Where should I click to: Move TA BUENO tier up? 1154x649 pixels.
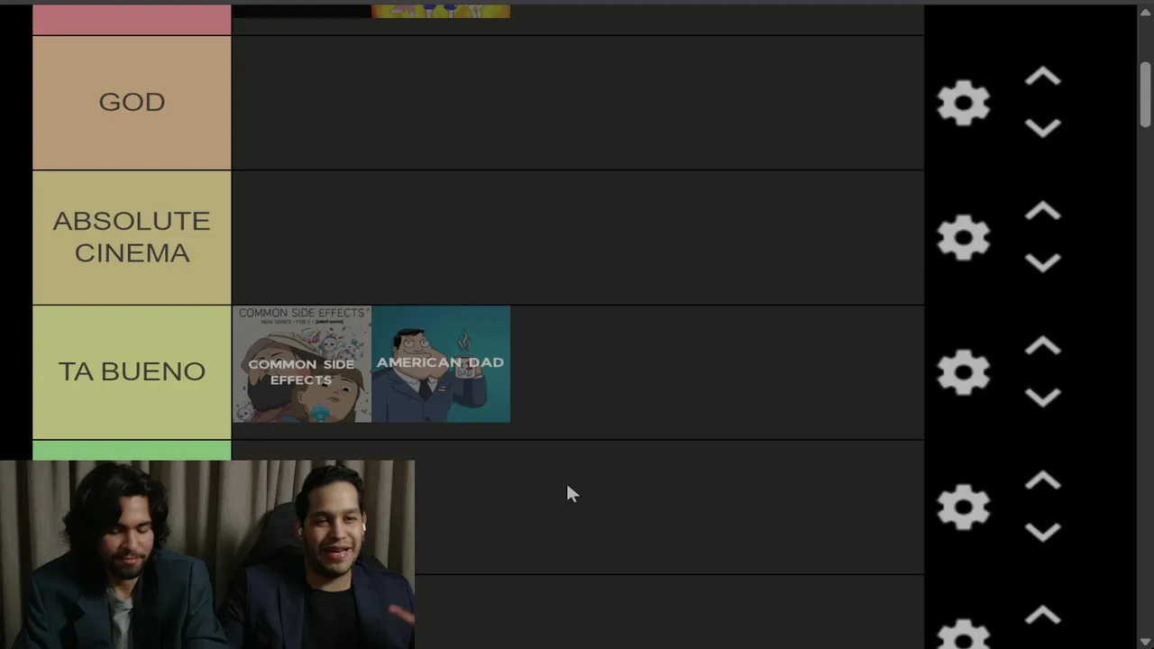1043,347
